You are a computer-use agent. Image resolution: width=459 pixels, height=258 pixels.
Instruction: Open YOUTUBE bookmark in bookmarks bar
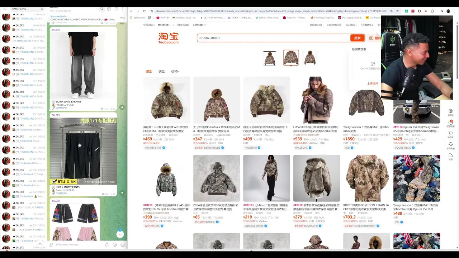point(163,18)
